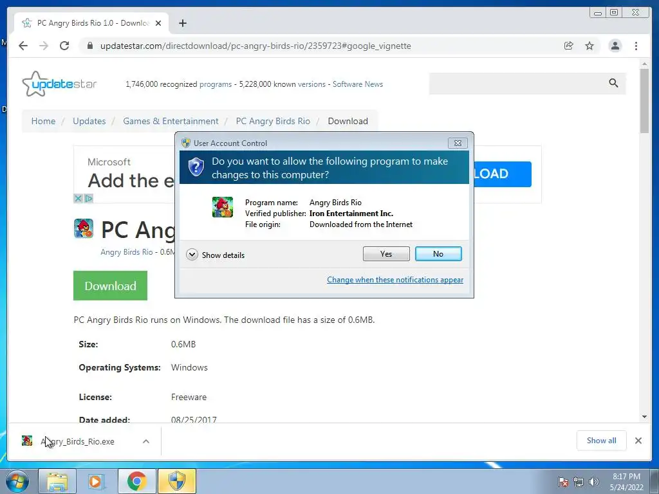The height and width of the screenshot is (494, 659).
Task: Open the Windows Start menu
Action: tap(17, 481)
